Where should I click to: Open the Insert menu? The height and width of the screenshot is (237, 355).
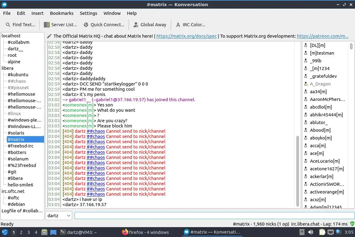pos(37,13)
